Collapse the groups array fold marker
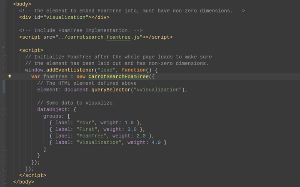Image resolution: width=300 pixels, height=187 pixels. pos(5,116)
